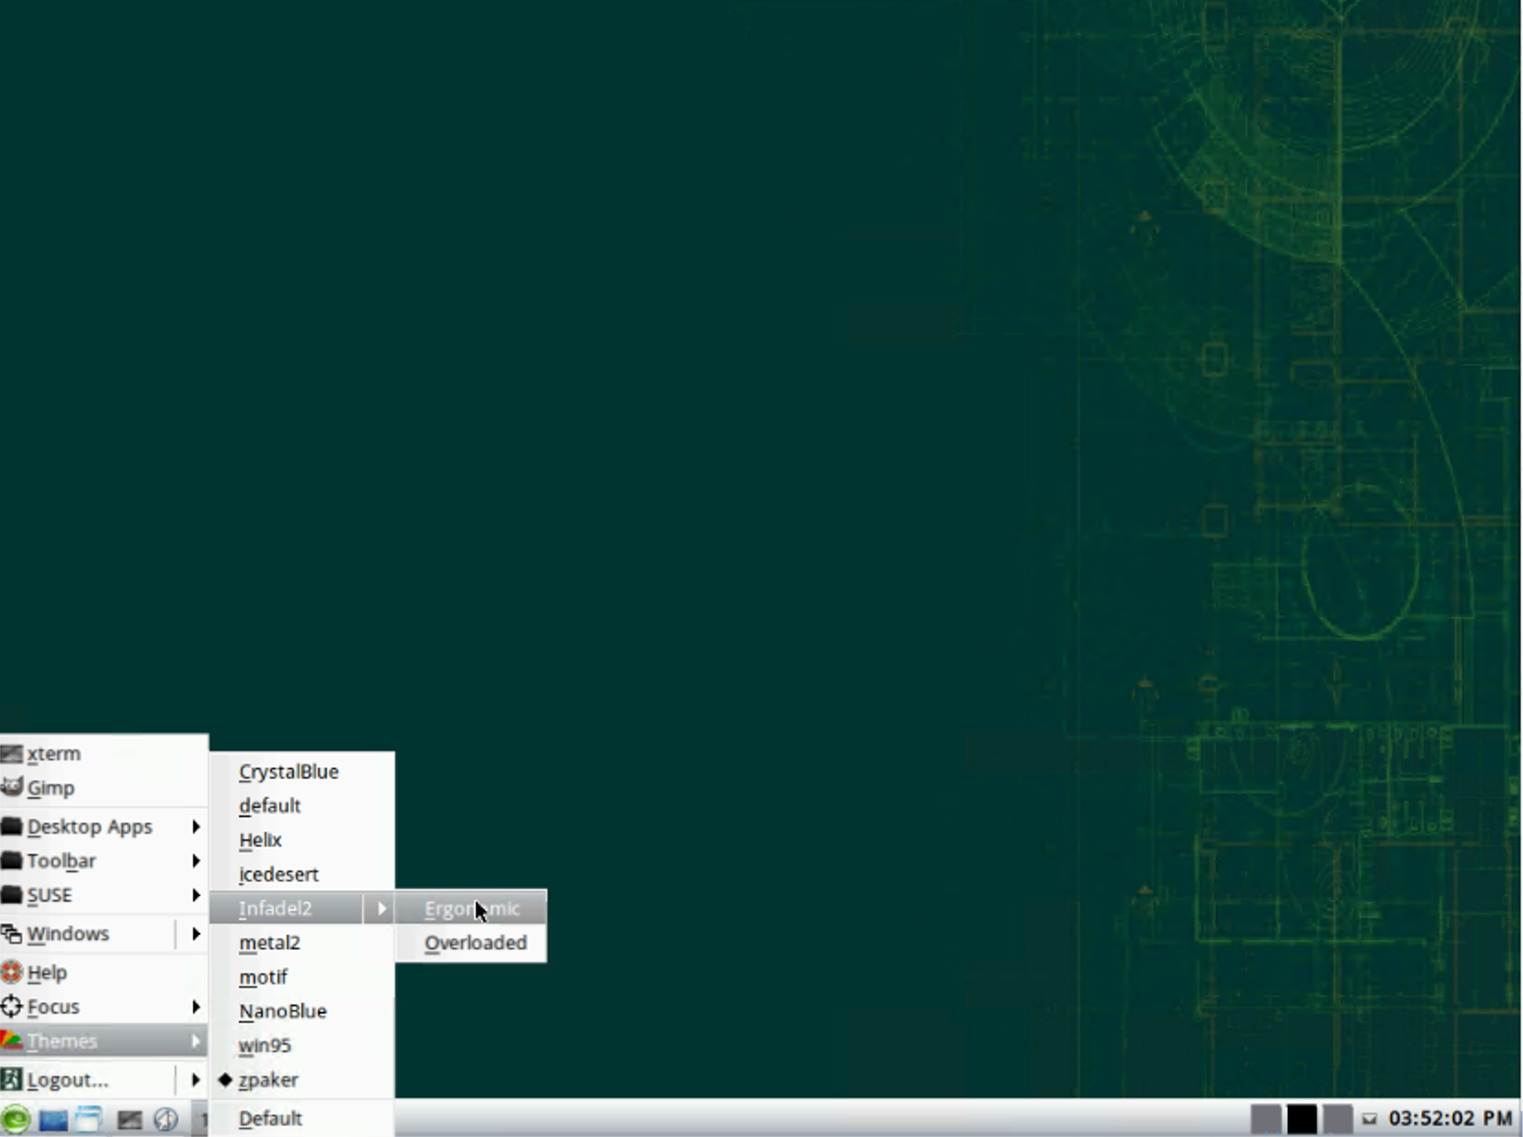Click the black monitor graph in tray
The image size is (1523, 1137).
pos(1301,1119)
